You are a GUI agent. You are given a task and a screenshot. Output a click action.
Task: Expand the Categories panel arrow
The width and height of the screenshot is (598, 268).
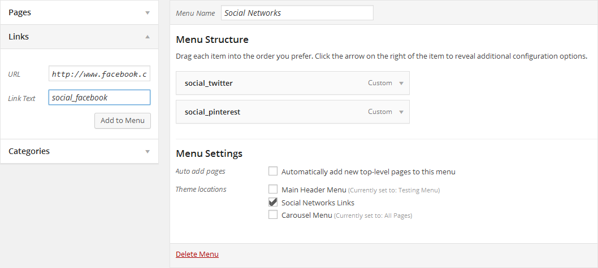coord(148,151)
